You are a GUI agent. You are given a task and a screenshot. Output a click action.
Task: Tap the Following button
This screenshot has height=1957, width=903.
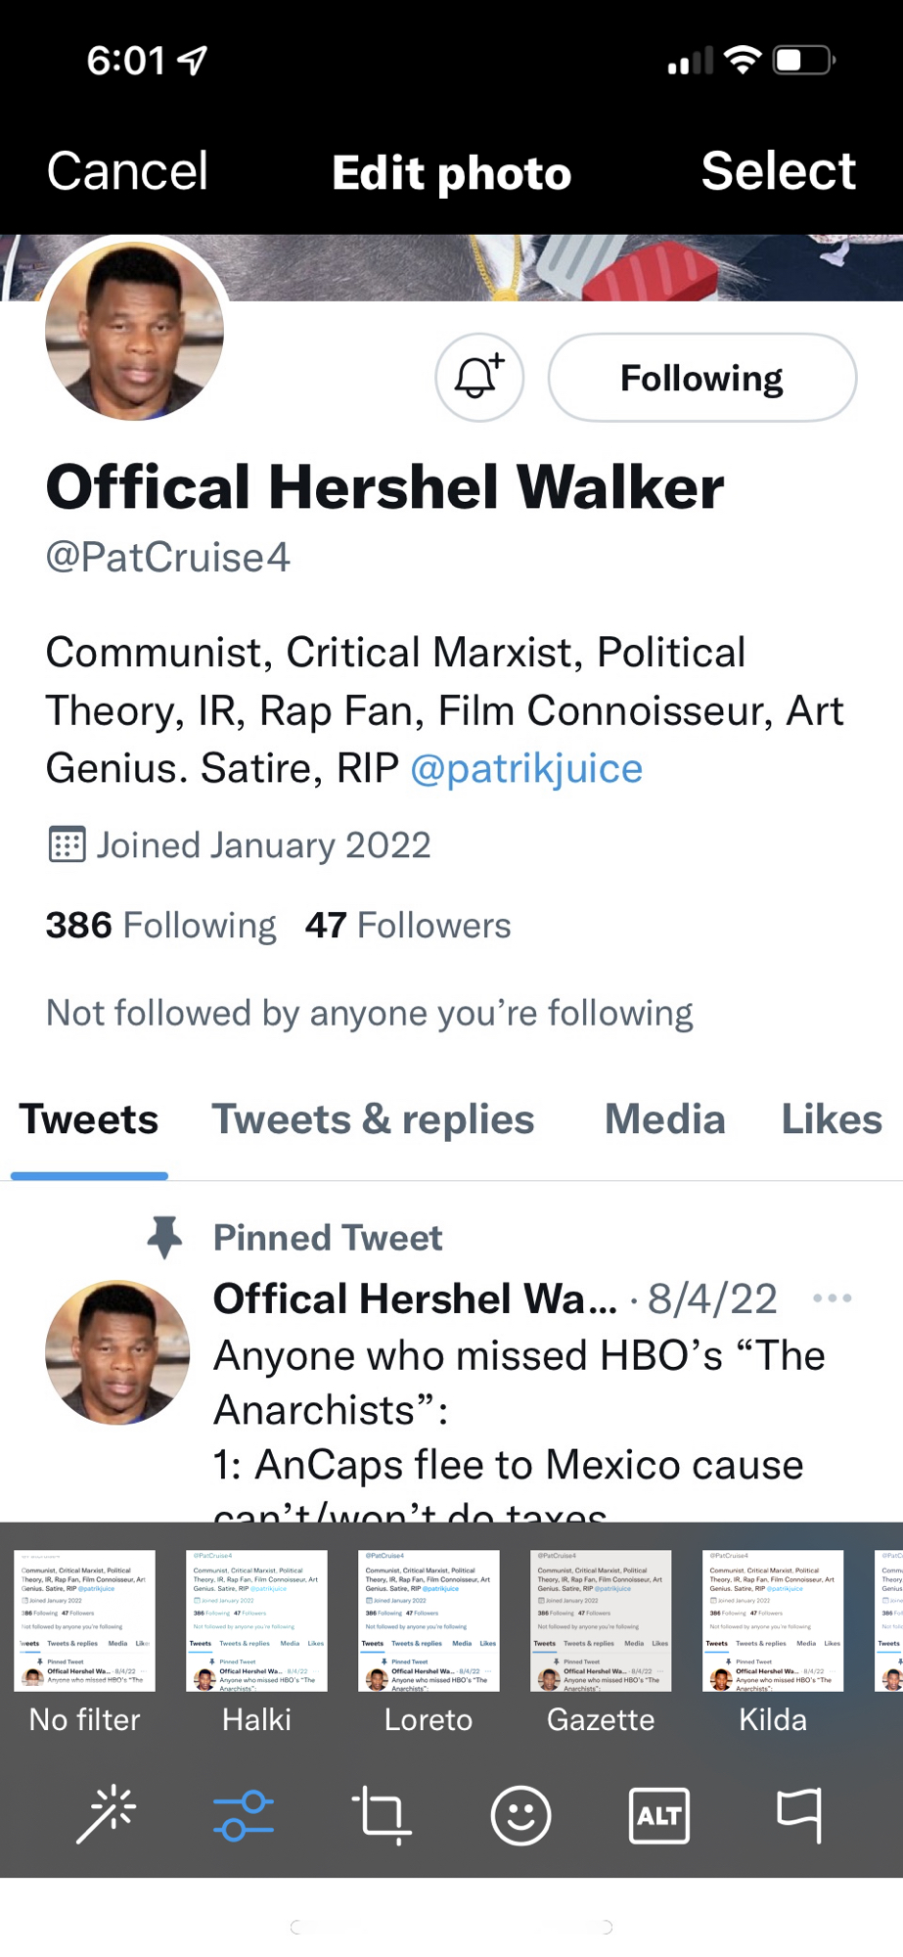(701, 378)
